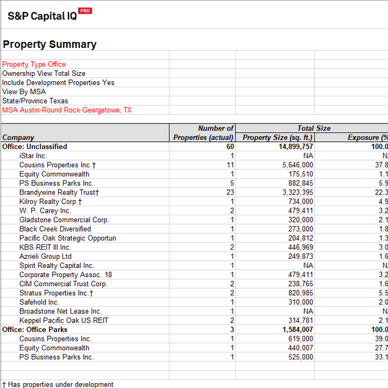Screen dimensions: 388x388
Task: Select the 440,007 property size cell
Action: tap(275, 348)
